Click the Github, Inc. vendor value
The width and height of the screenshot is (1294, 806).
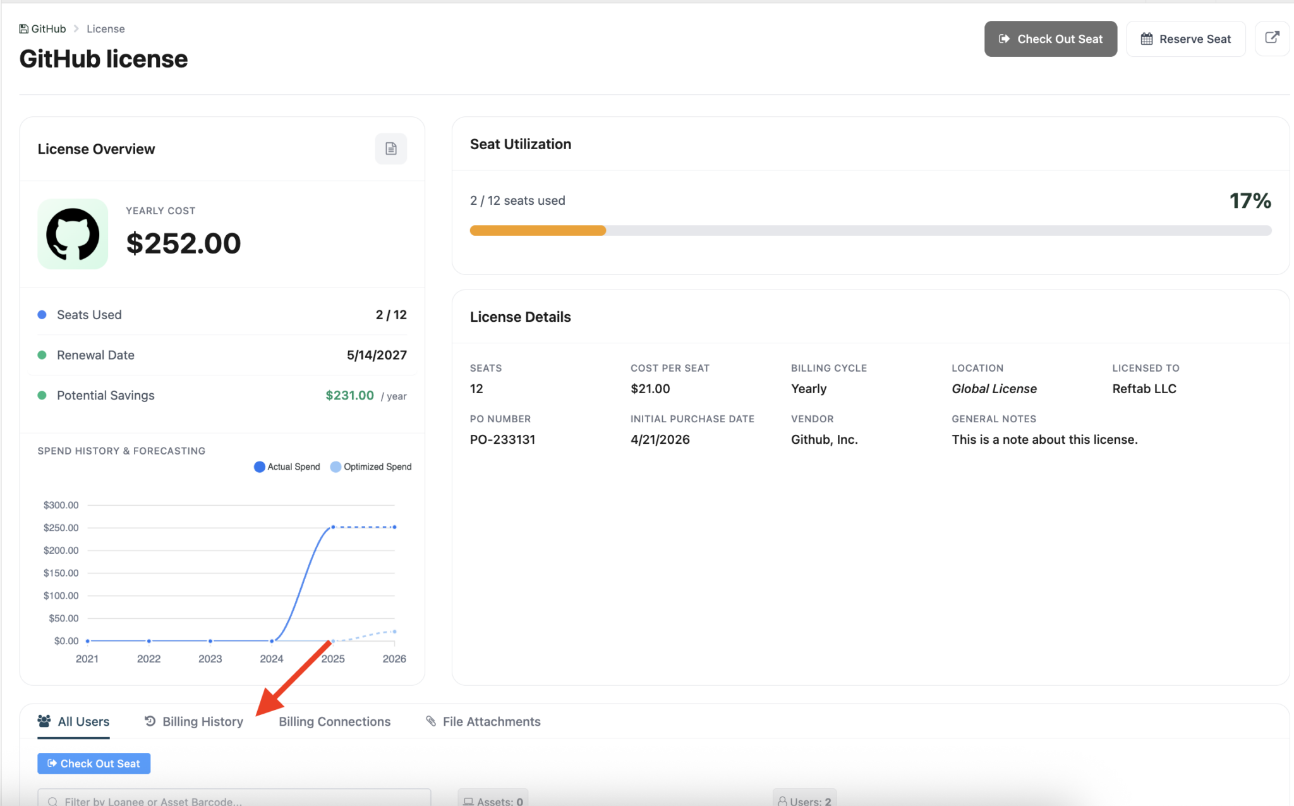click(x=824, y=439)
